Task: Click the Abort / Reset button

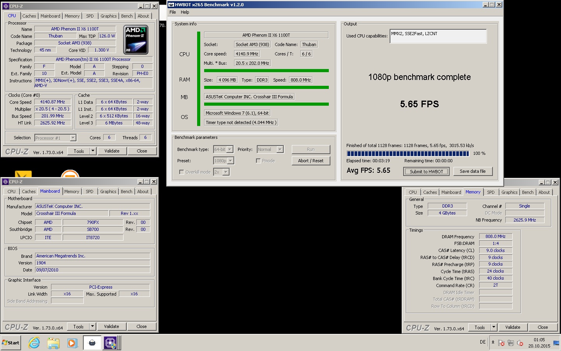Action: pyautogui.click(x=311, y=161)
